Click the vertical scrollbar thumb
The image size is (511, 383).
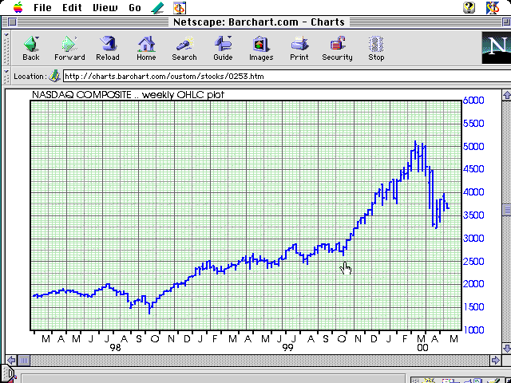pos(507,210)
